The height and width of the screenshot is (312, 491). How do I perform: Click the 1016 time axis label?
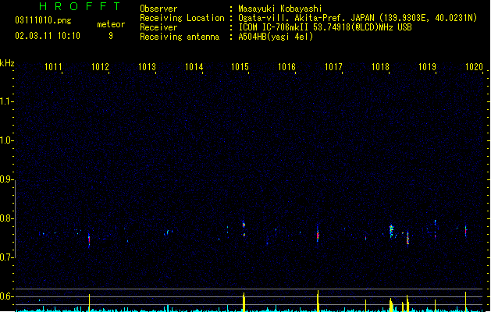286,67
